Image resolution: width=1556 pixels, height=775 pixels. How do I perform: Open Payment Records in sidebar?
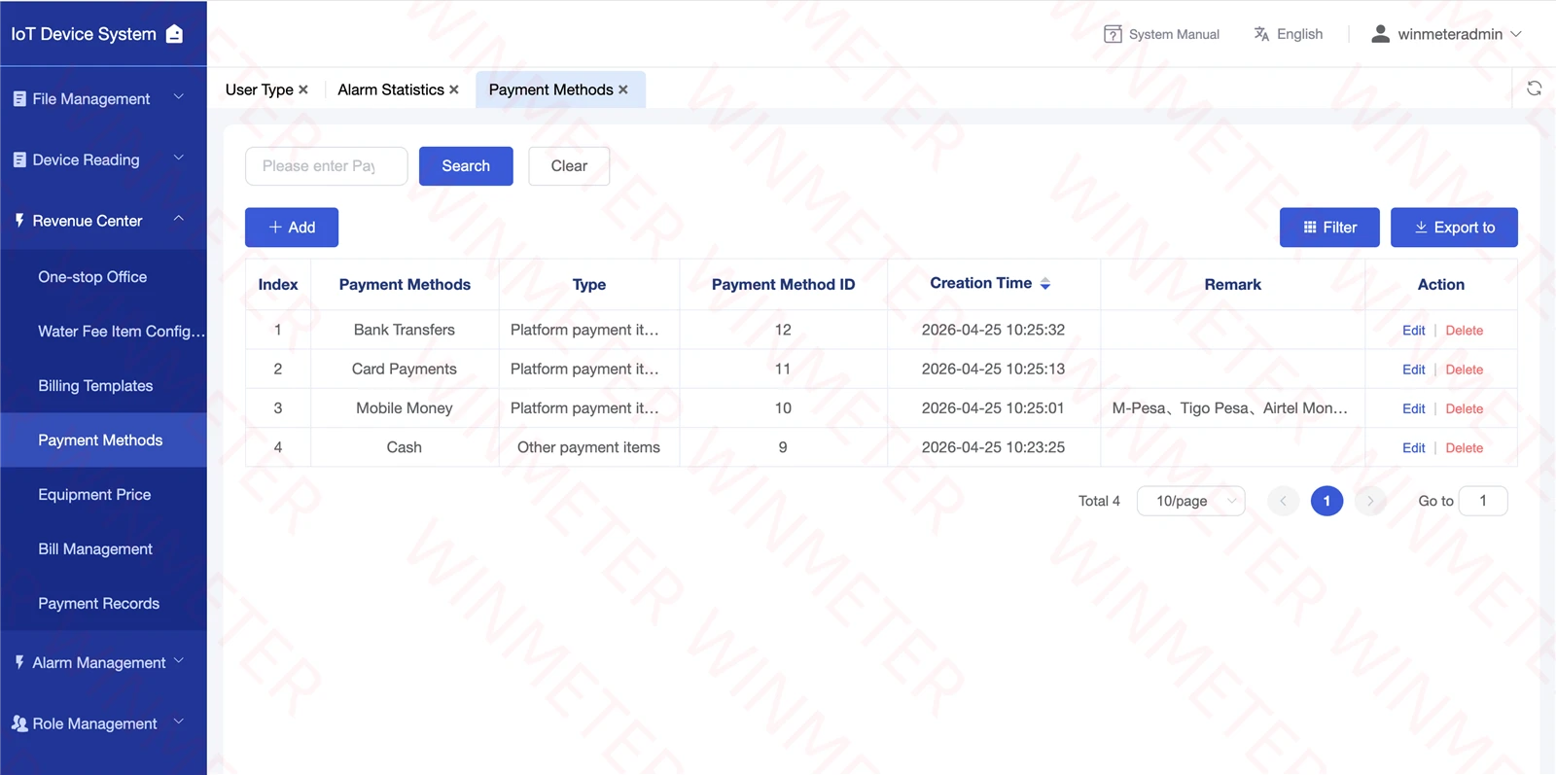[x=103, y=604]
